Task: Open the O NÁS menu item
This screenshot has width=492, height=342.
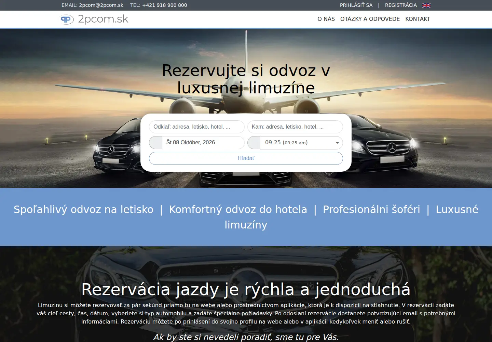Action: pos(326,19)
